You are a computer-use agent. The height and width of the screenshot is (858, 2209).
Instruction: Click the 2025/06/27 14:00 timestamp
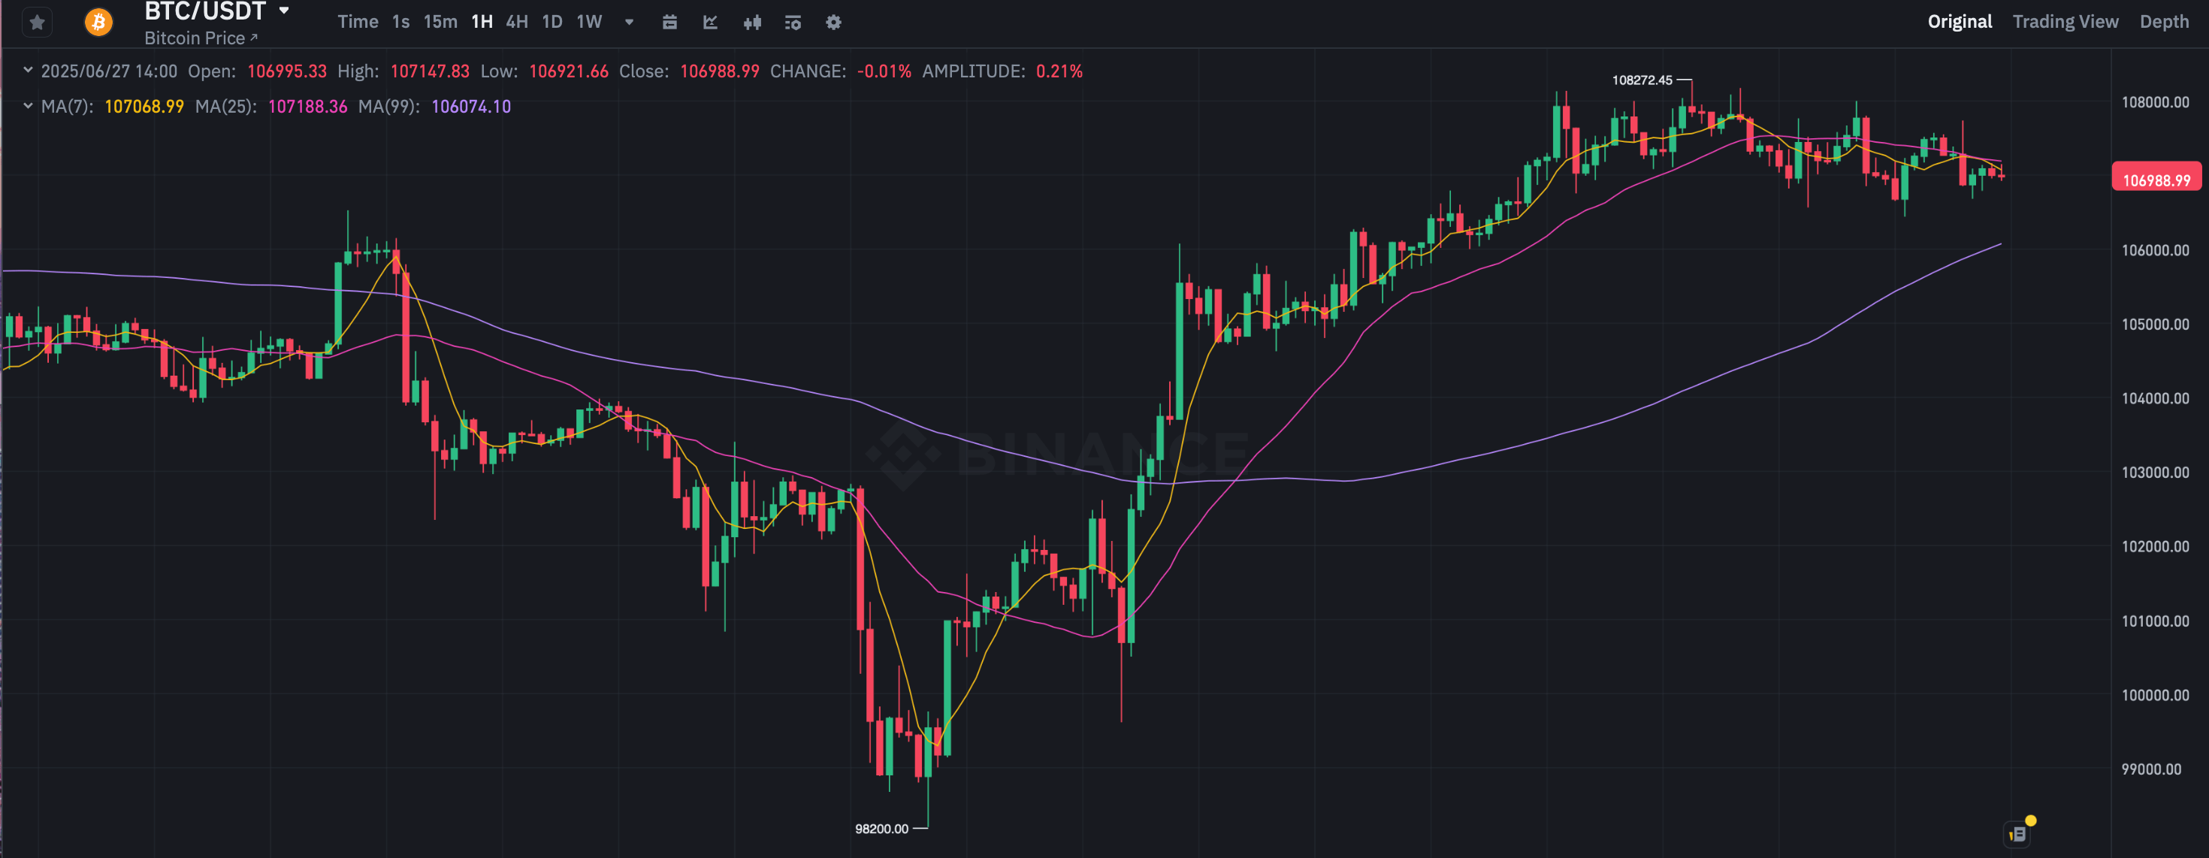point(109,71)
